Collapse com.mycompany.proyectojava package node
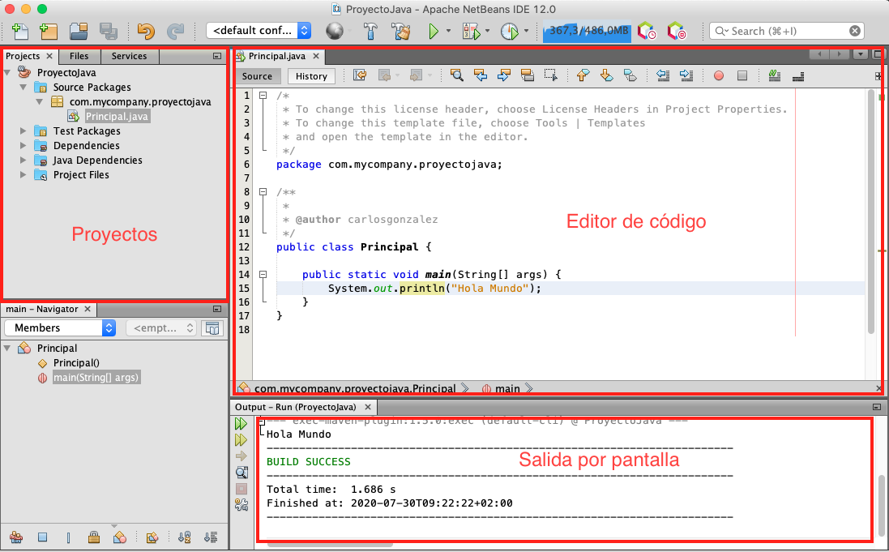The width and height of the screenshot is (889, 552). click(x=40, y=102)
